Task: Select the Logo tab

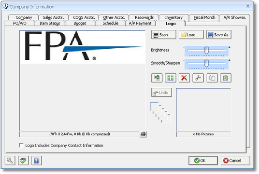Action: click(171, 24)
